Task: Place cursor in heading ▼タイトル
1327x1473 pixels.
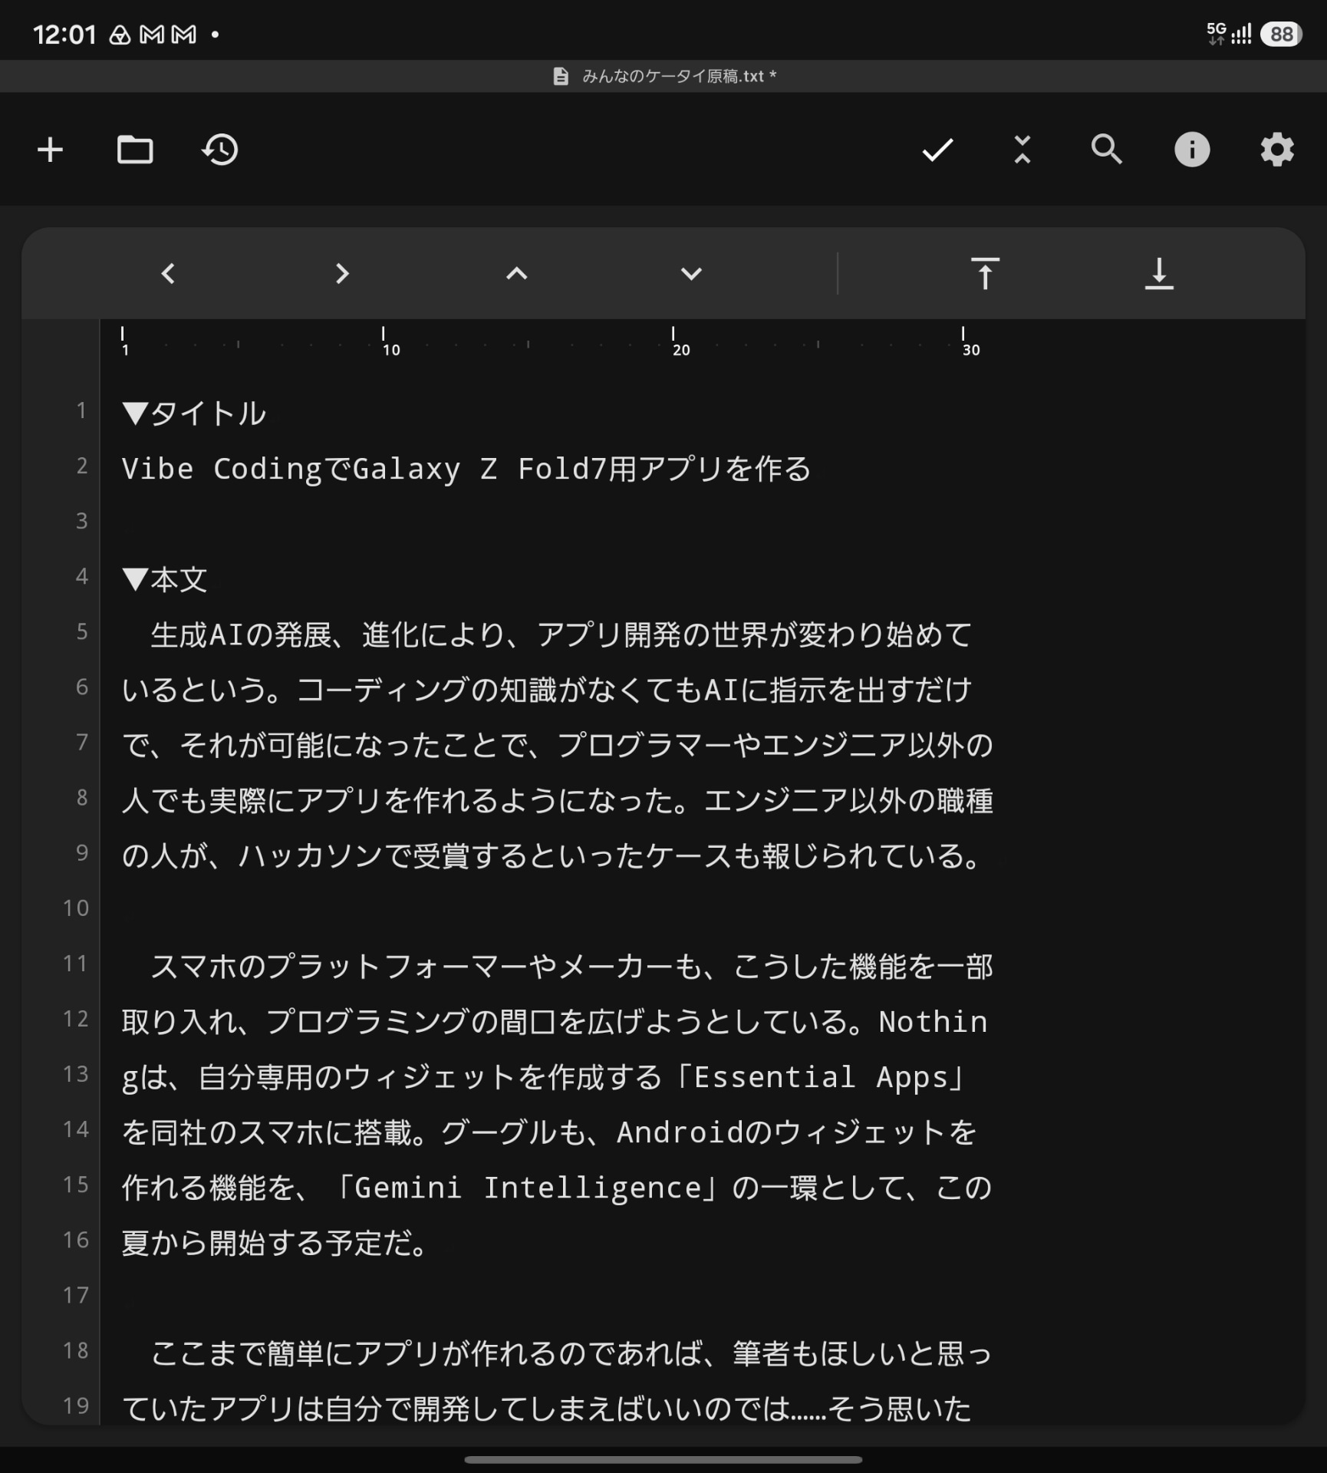Action: tap(194, 414)
